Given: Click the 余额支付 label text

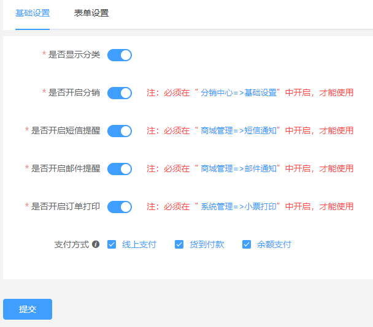Looking at the screenshot, I should pos(274,245).
